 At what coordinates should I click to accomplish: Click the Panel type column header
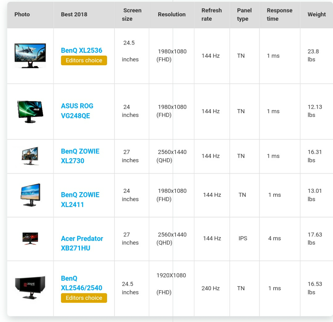pos(244,14)
